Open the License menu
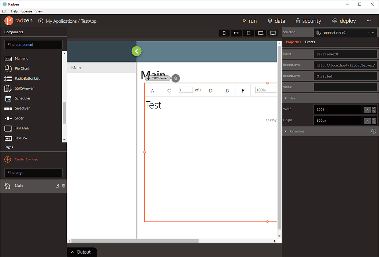The height and width of the screenshot is (257, 379). tap(26, 11)
